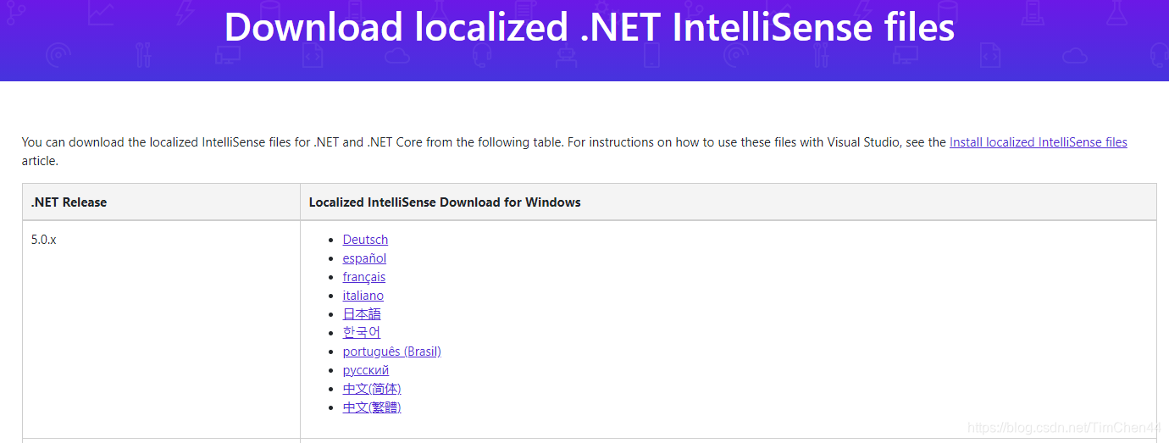Open the Install localized IntelliSense files link
This screenshot has width=1169, height=443.
1039,142
